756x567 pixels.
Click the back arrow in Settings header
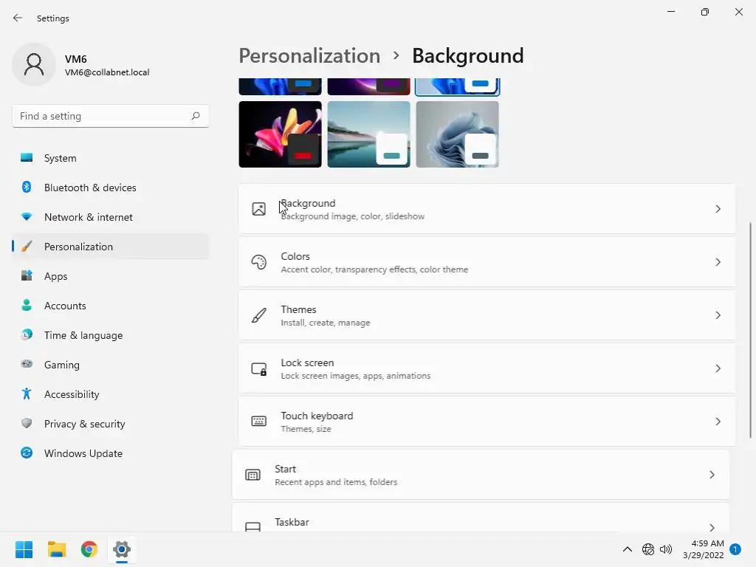tap(18, 18)
